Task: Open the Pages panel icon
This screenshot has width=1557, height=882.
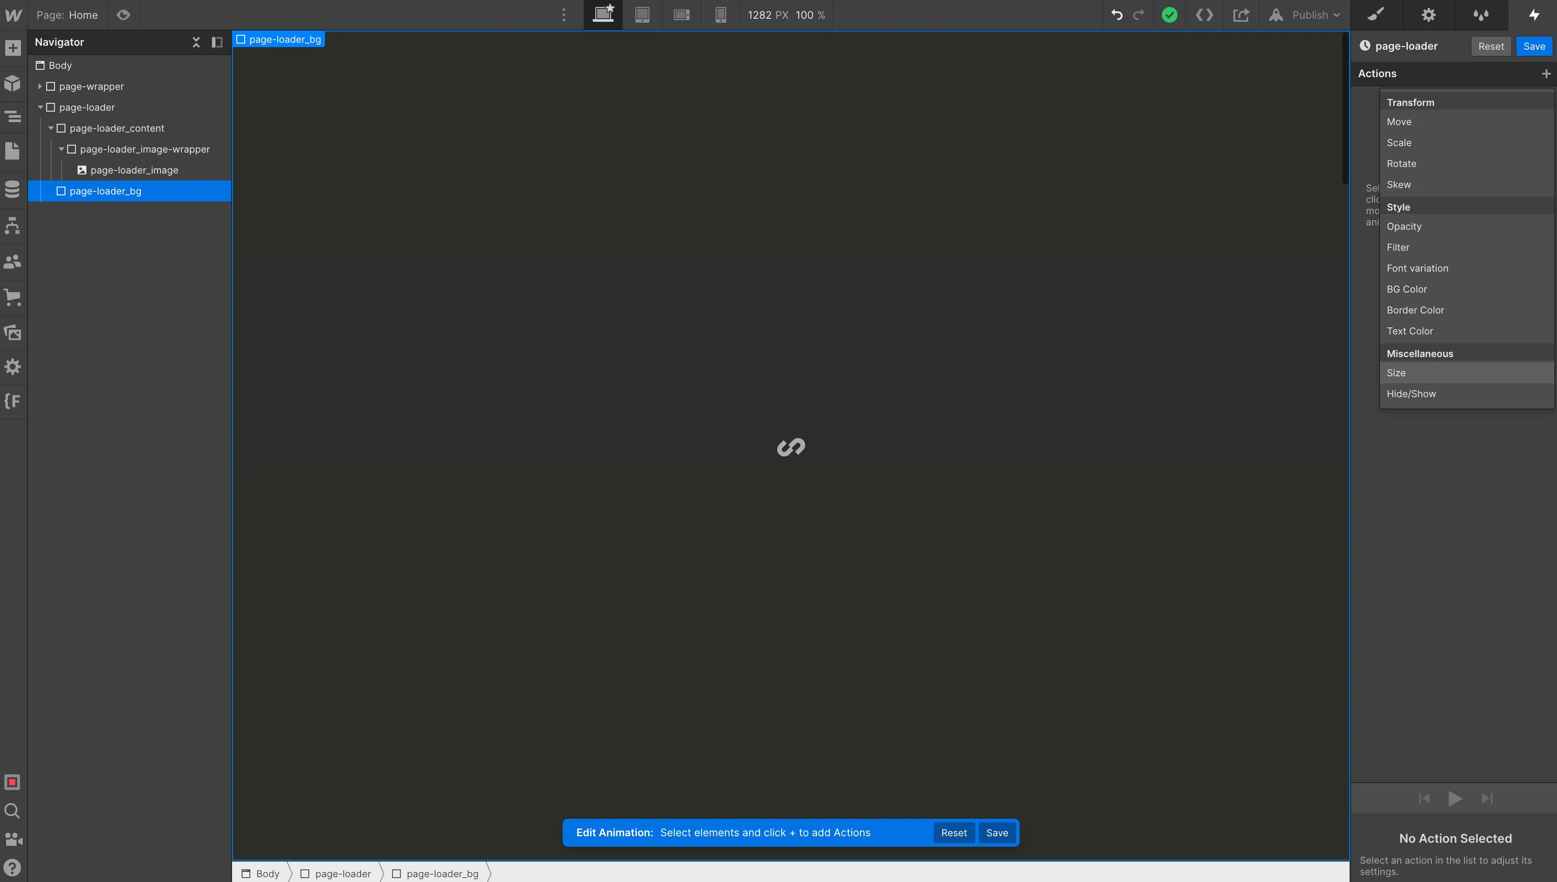Action: pos(13,150)
